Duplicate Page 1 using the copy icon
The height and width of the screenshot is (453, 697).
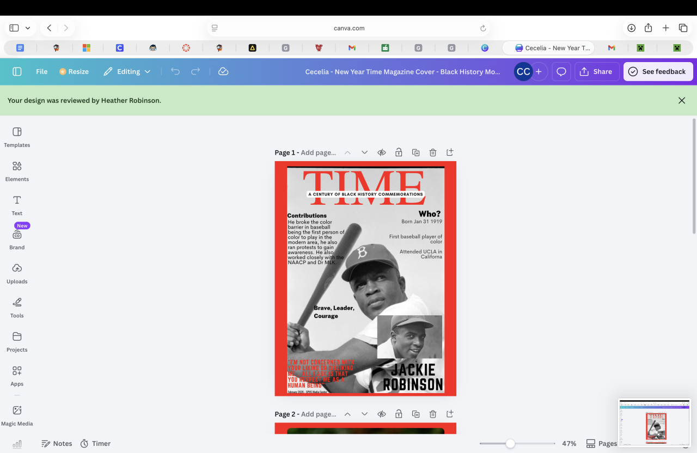pos(415,153)
